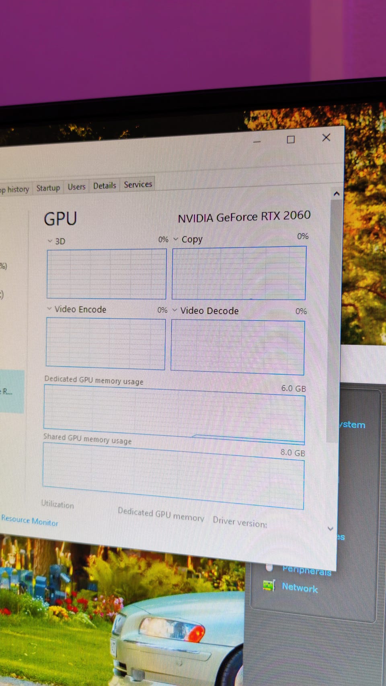Close the Task Manager window
The image size is (386, 686).
[326, 137]
